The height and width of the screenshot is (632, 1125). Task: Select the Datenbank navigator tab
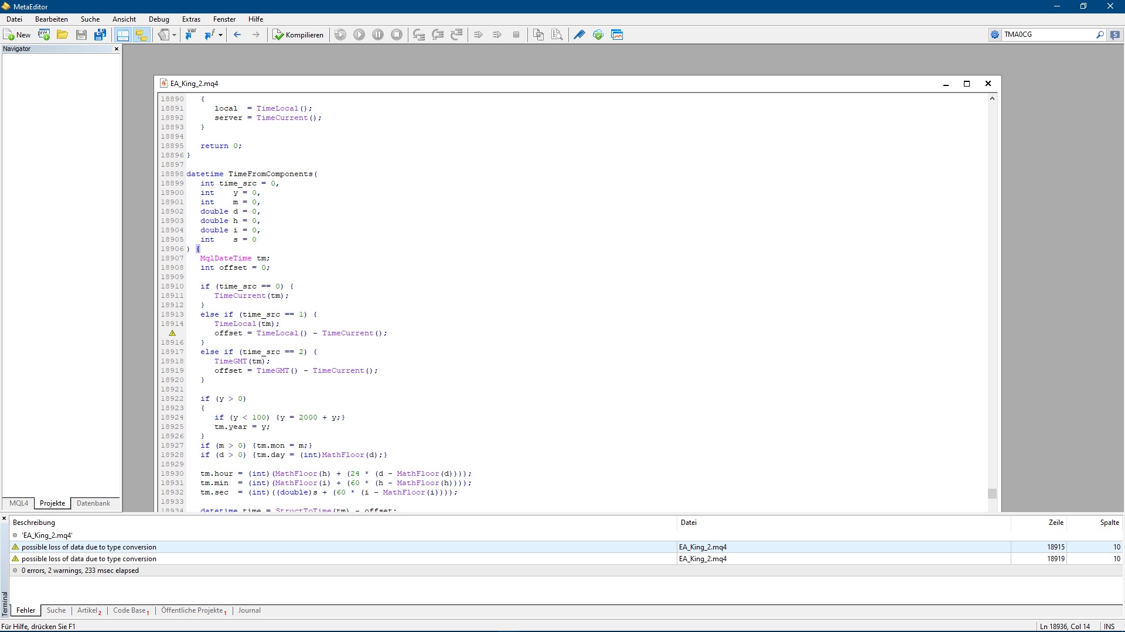(x=93, y=503)
